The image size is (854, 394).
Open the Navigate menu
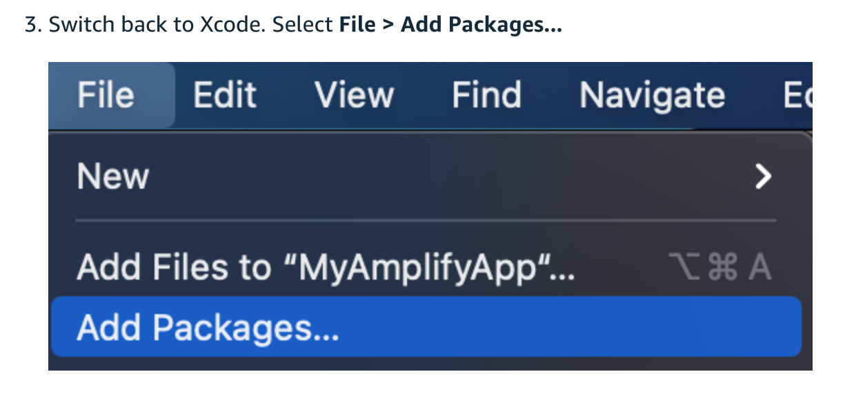coord(652,96)
